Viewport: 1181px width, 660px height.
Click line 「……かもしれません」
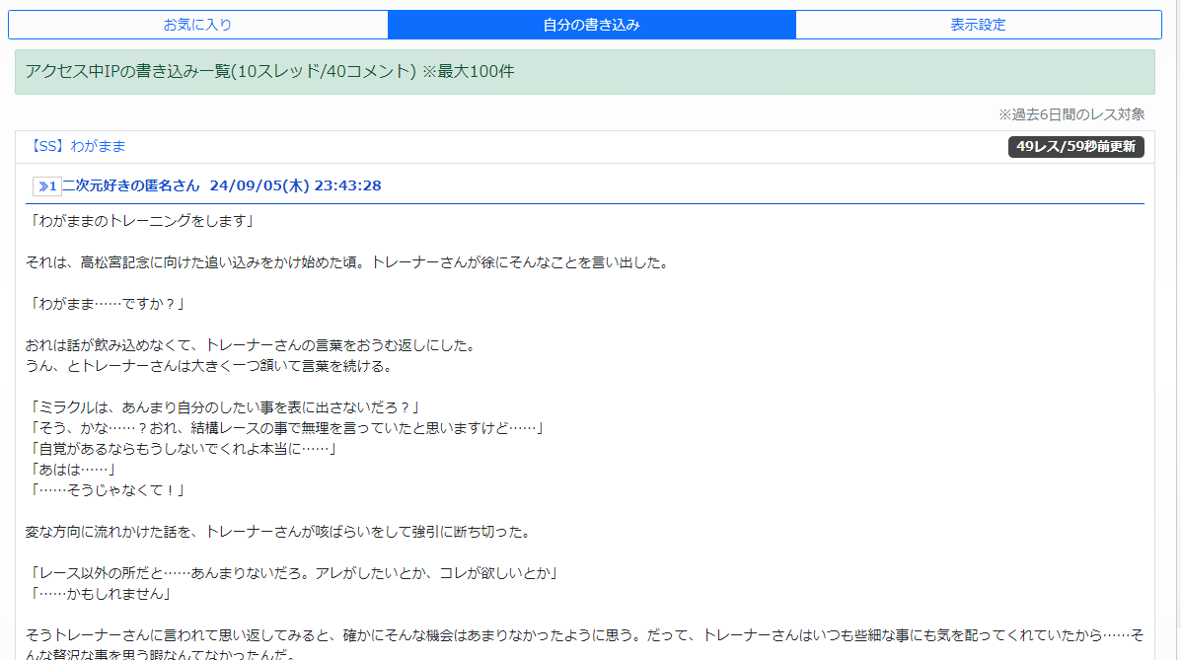click(101, 594)
